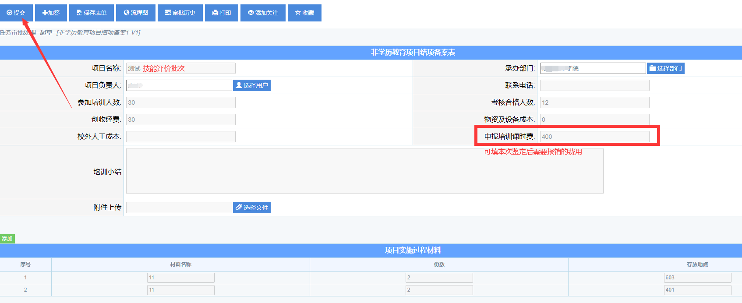
Task: Select the 申报培训课时费 field
Action: click(594, 137)
